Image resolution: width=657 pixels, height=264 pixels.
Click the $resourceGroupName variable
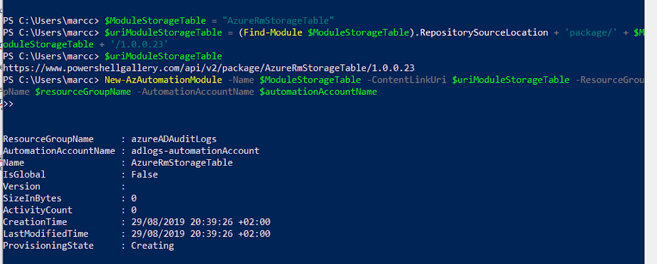(83, 92)
